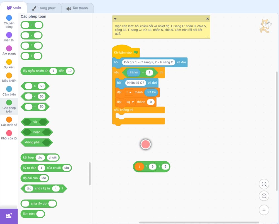This screenshot has height=224, width=279.
Task: Click the add extension button
Action: coord(9,216)
